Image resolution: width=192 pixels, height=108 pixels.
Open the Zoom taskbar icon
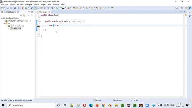147,105
